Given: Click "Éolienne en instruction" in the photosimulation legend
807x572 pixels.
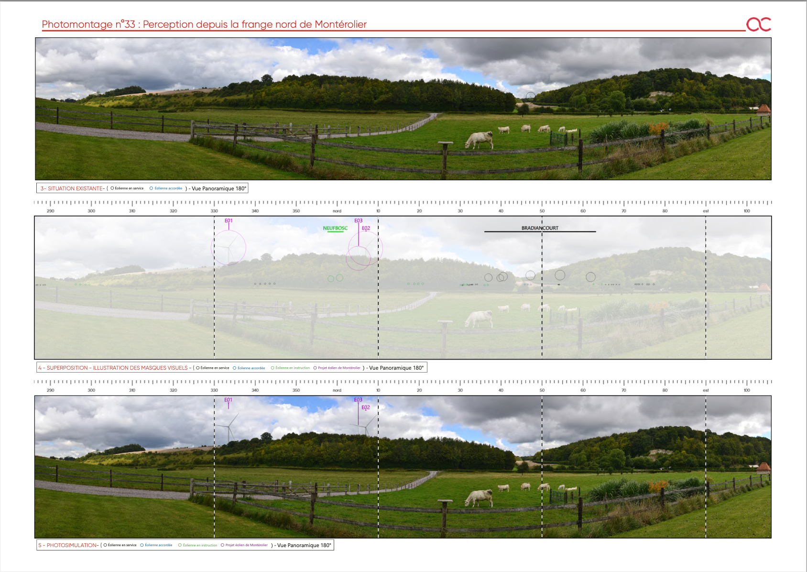Looking at the screenshot, I should click(x=200, y=545).
